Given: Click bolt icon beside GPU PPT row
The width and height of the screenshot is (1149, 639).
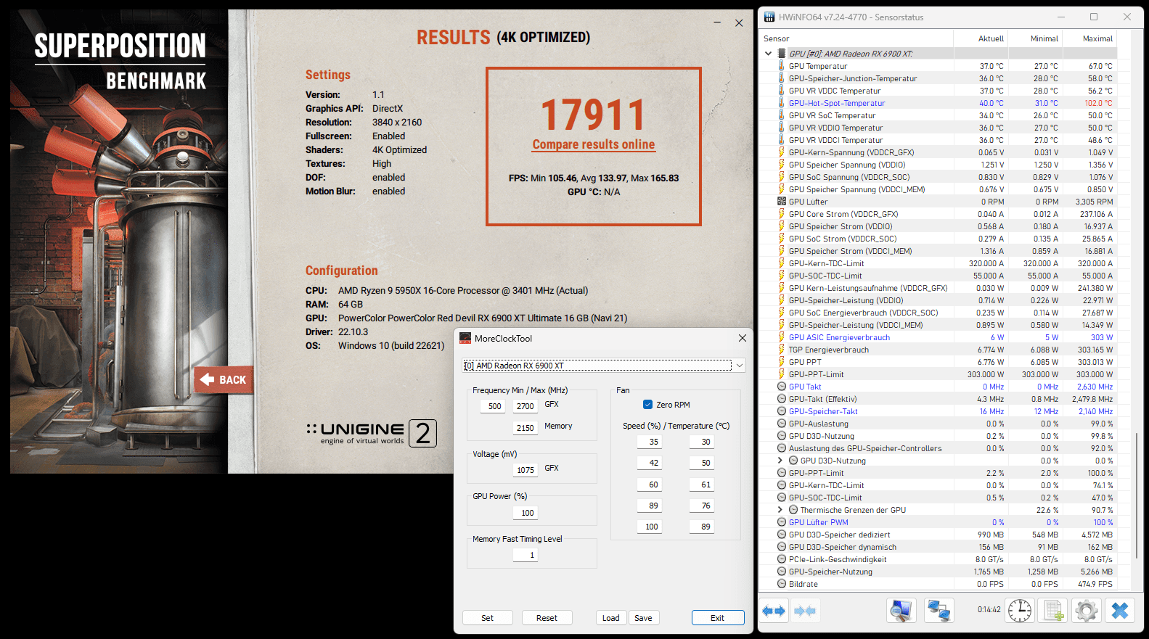Looking at the screenshot, I should (x=782, y=362).
